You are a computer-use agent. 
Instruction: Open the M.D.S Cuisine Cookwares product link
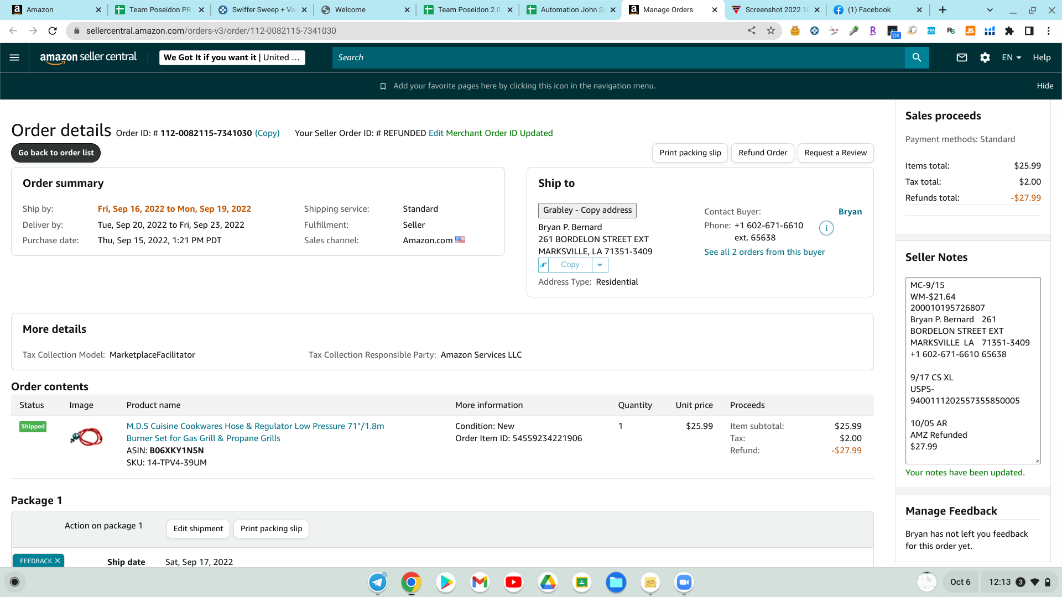point(256,432)
